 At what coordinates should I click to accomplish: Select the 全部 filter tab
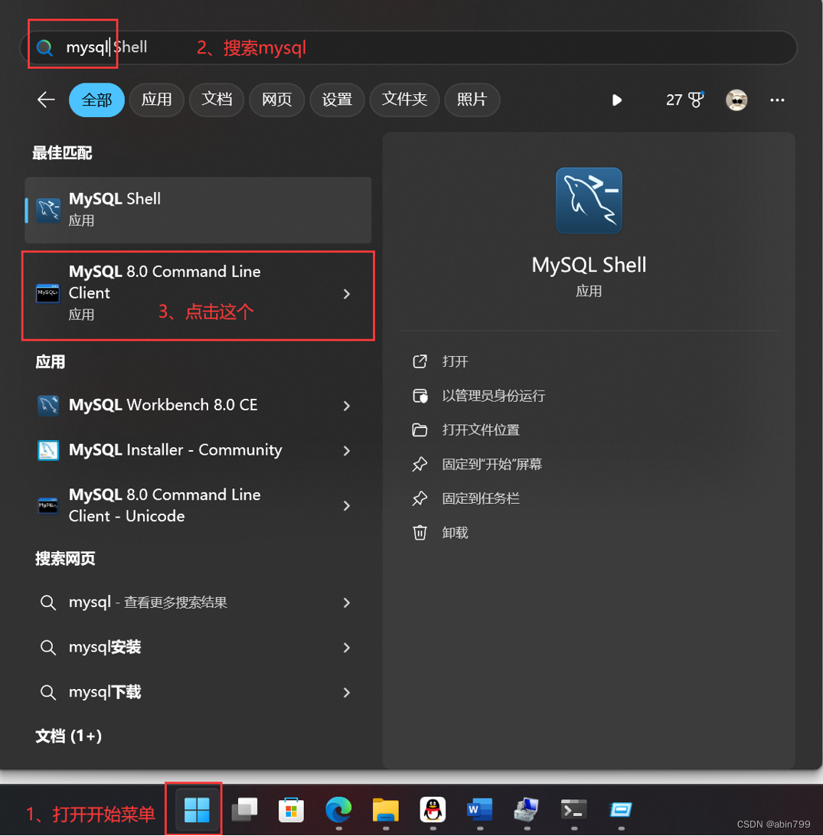[96, 100]
